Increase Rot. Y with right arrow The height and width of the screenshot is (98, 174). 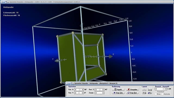[x=82, y=93]
